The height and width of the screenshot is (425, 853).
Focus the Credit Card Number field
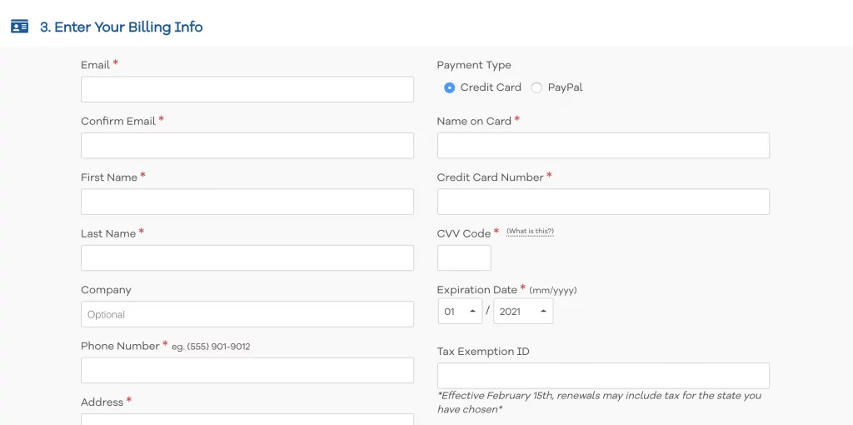(603, 202)
